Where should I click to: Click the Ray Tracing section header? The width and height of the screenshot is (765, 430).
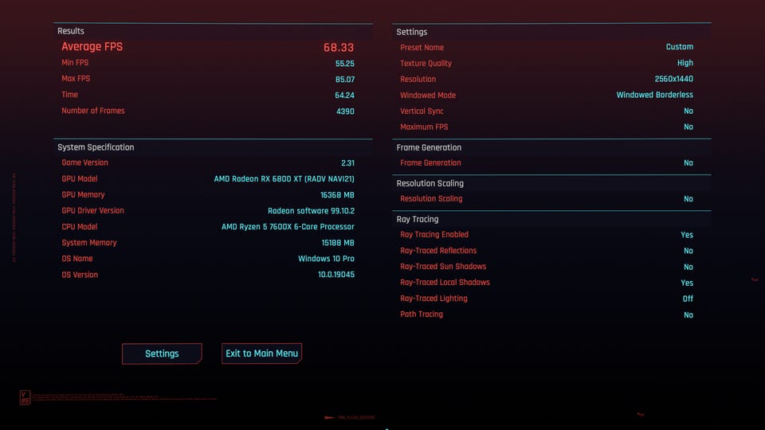point(417,220)
